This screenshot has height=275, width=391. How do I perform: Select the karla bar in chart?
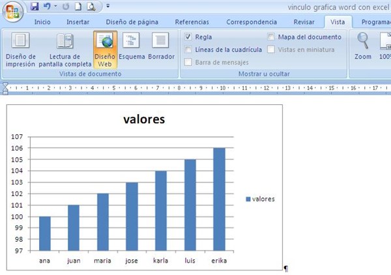click(x=161, y=211)
